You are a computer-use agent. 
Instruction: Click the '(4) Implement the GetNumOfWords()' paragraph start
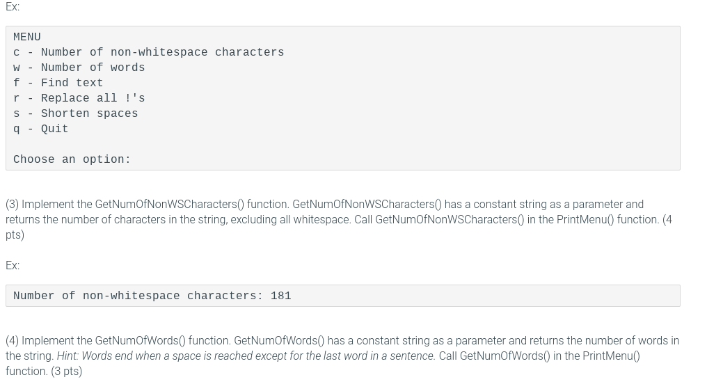[x=118, y=340]
